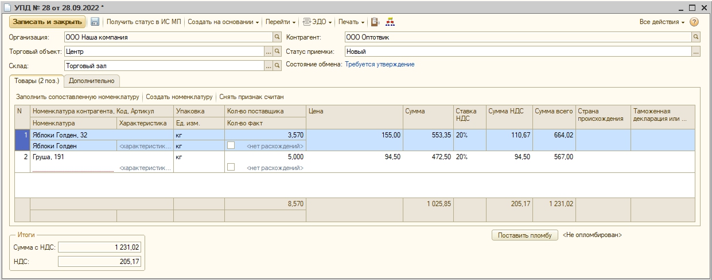The image size is (712, 280).
Task: Click the save (floppy disk) icon
Action: coord(95,22)
